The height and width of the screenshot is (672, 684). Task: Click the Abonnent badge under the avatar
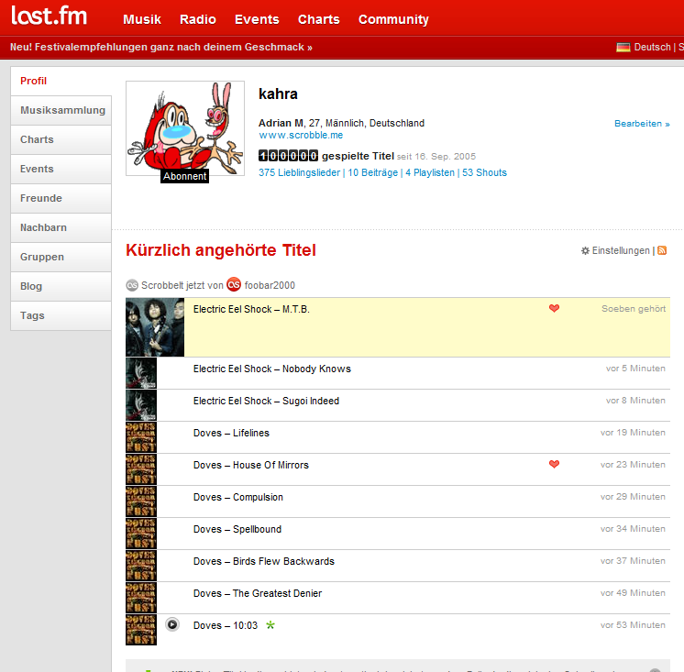coord(184,176)
